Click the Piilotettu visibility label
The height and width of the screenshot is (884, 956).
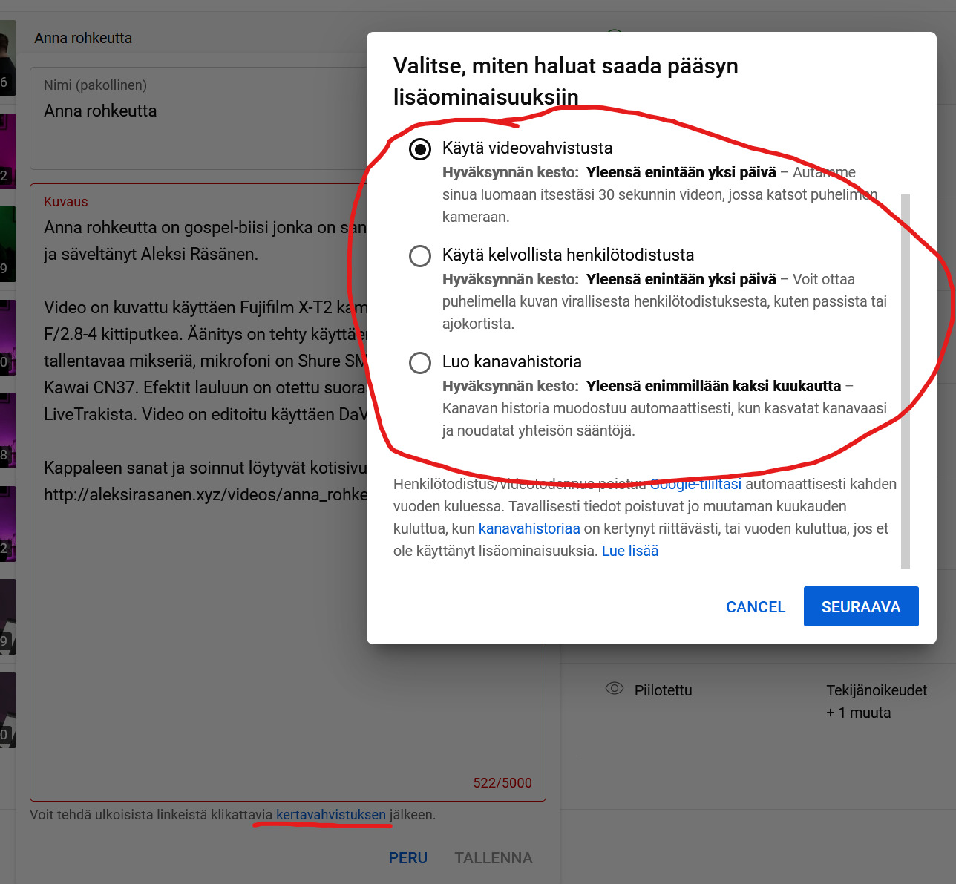(663, 690)
